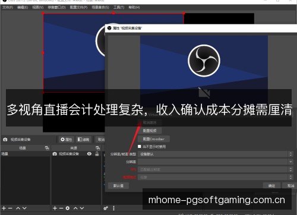
Task: Move the scene up with the up arrow icon
Action: pos(18,208)
